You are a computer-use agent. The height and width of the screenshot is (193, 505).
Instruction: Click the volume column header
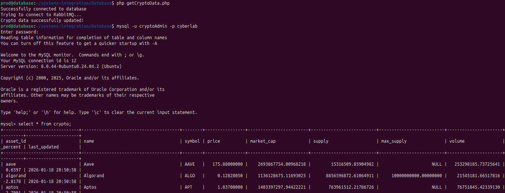(x=457, y=141)
